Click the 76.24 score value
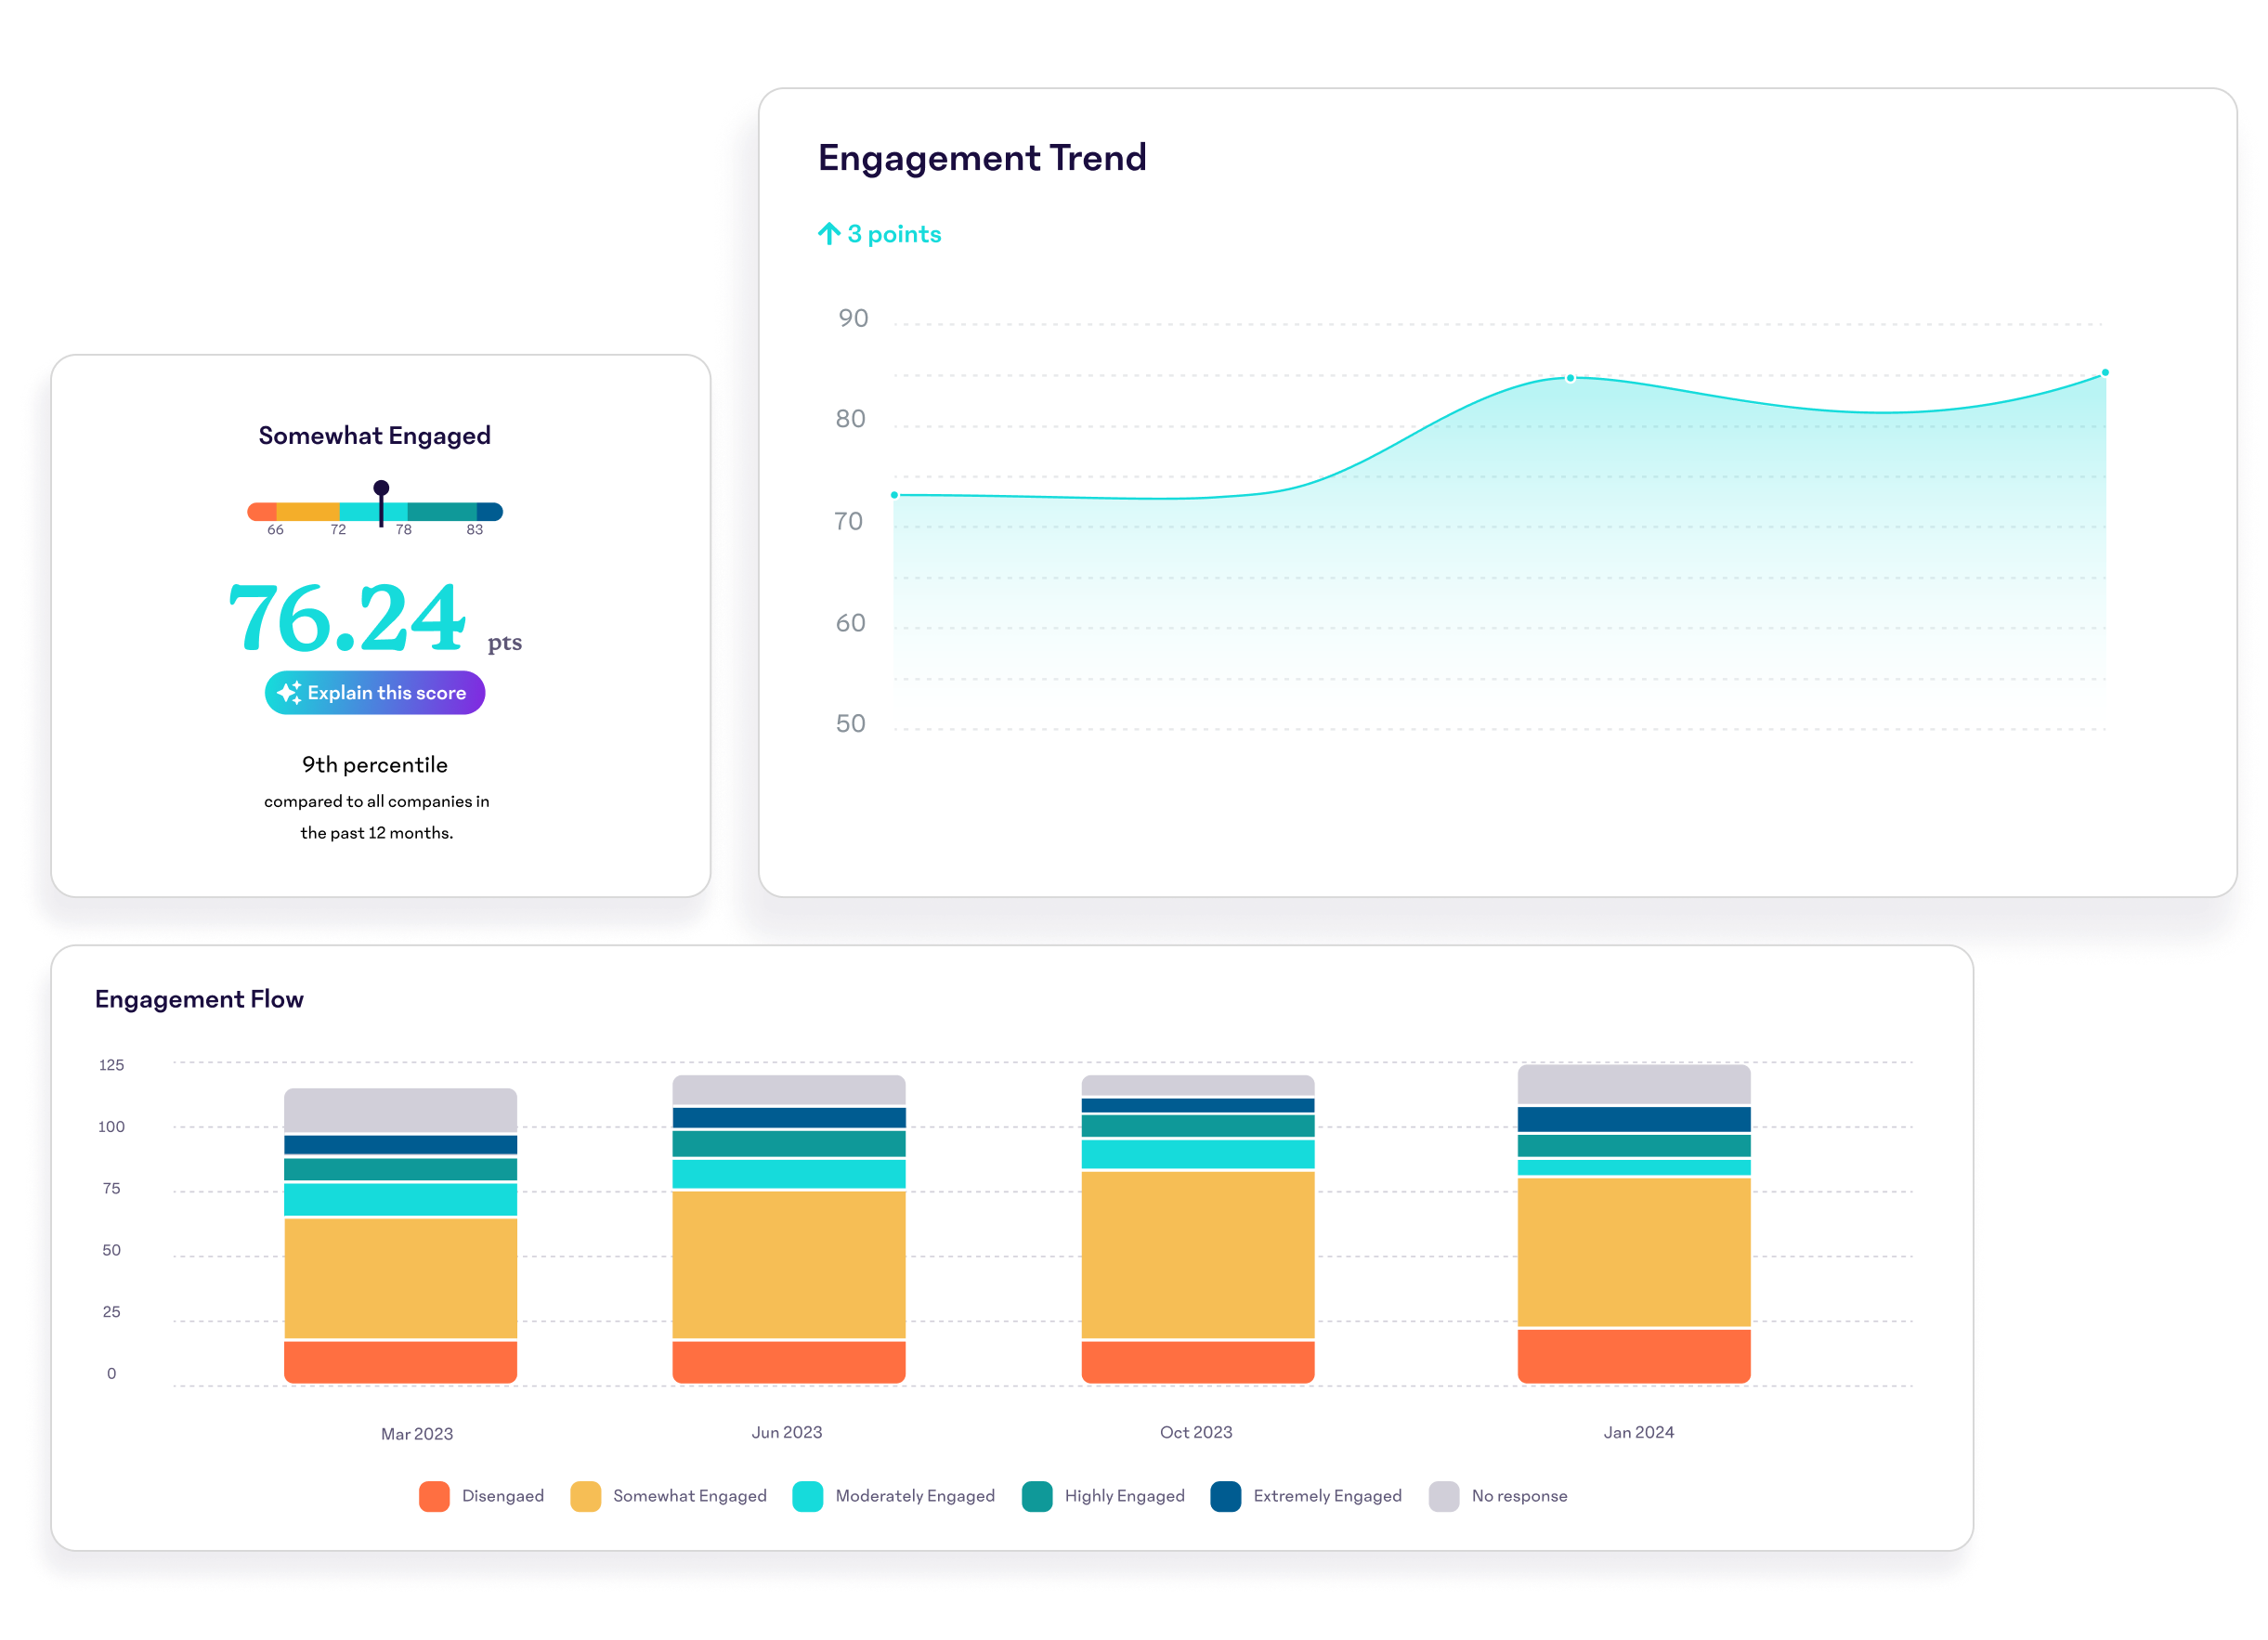Screen dimensions: 2268x1640 [347, 618]
